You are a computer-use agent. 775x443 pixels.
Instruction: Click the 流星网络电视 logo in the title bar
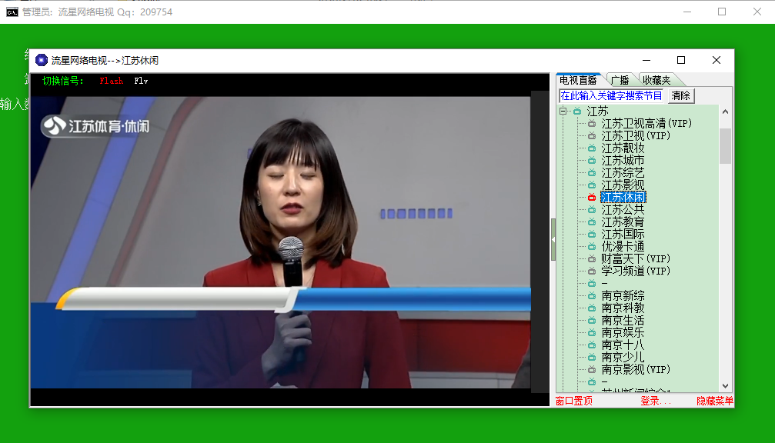42,59
